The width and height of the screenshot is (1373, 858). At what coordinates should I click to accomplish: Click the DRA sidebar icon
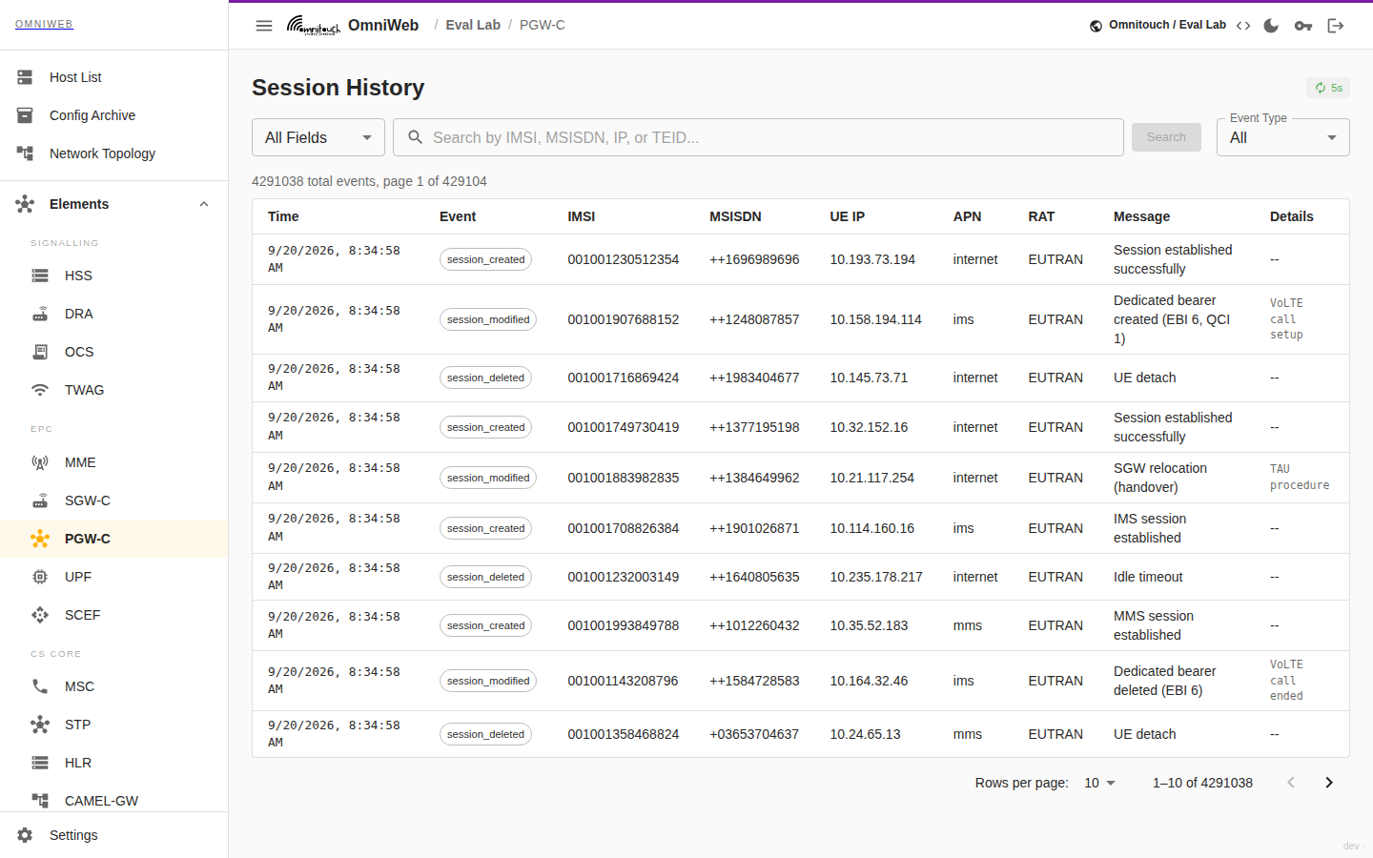point(40,314)
